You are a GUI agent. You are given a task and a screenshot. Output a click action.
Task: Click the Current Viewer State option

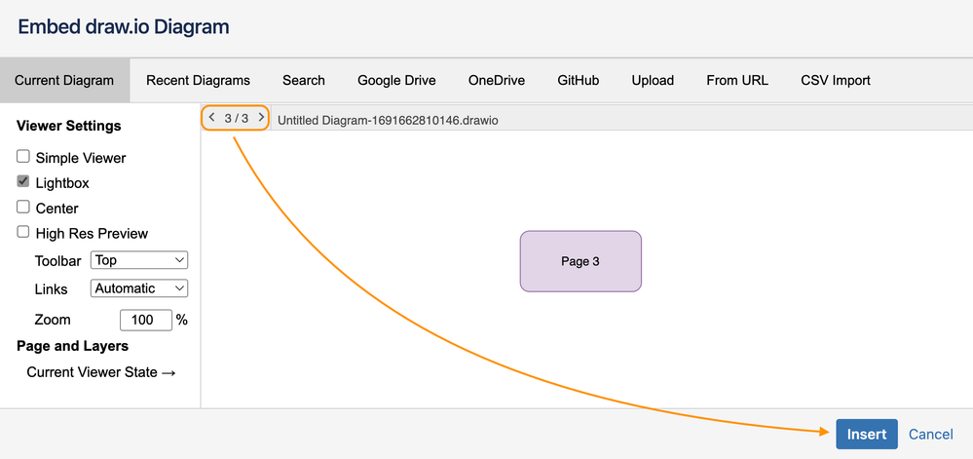pos(101,372)
